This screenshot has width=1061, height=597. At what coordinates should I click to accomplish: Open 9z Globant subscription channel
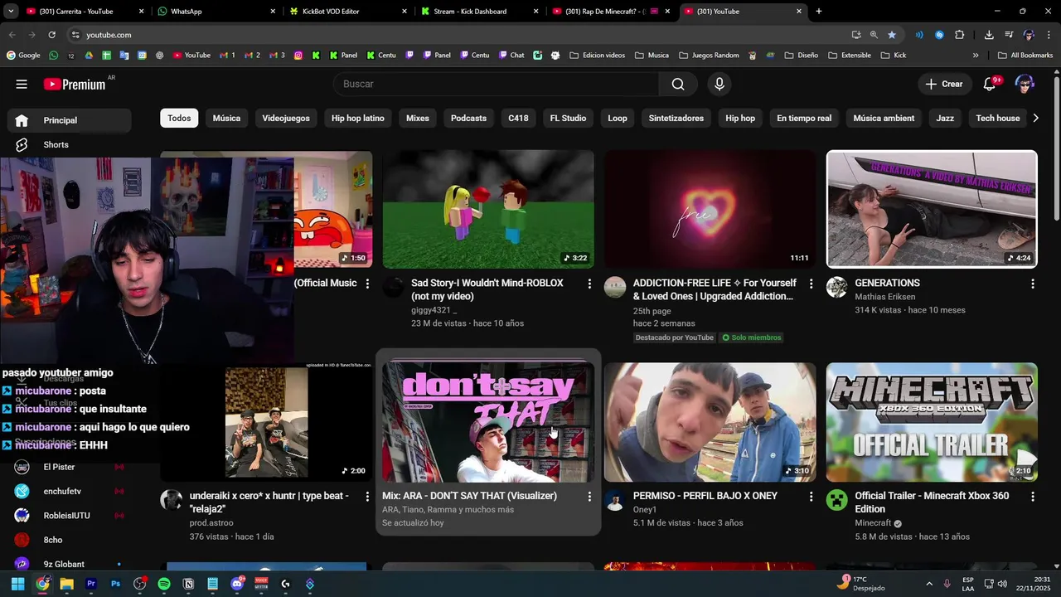[x=70, y=564]
